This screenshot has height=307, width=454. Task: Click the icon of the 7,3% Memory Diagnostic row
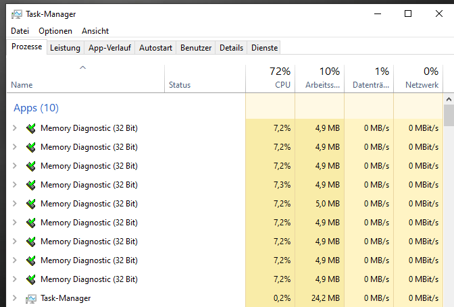30,185
